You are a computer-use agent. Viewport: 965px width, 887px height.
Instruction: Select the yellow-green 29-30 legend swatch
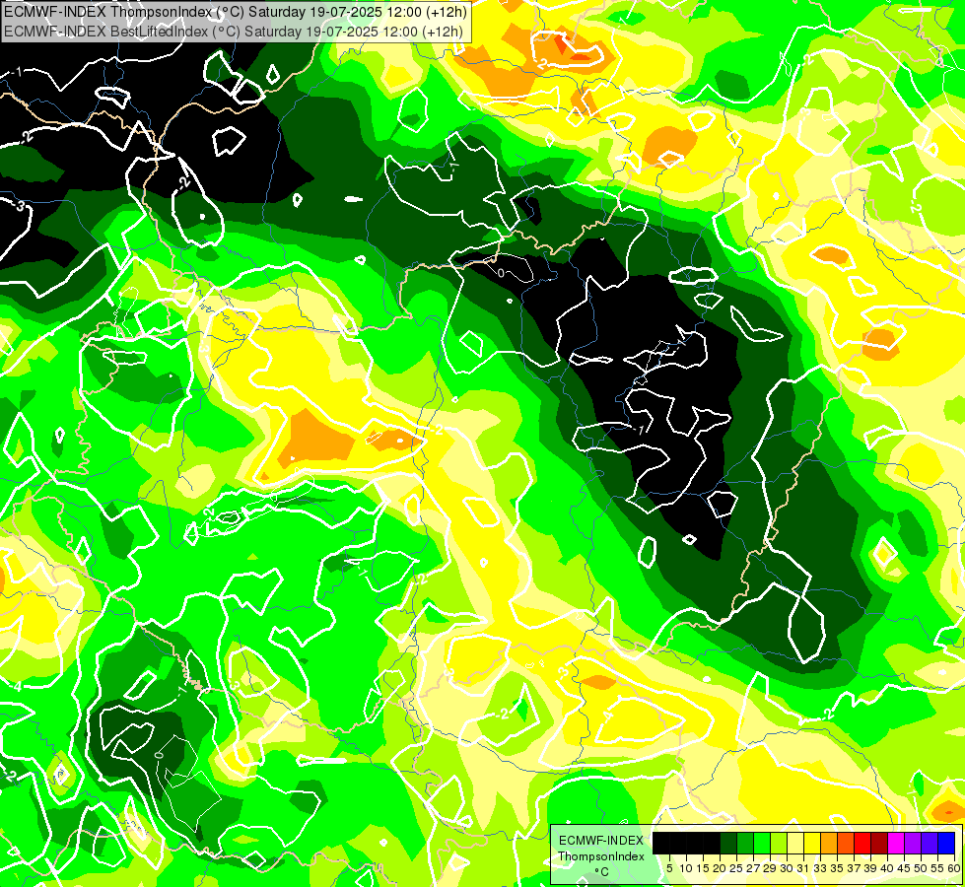pyautogui.click(x=779, y=843)
